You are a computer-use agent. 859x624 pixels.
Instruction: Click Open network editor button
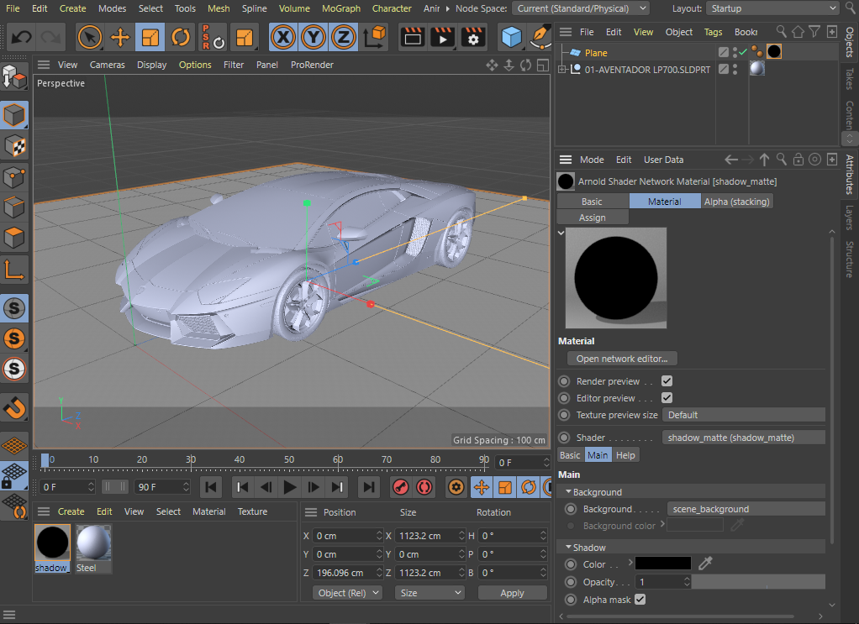coord(622,359)
